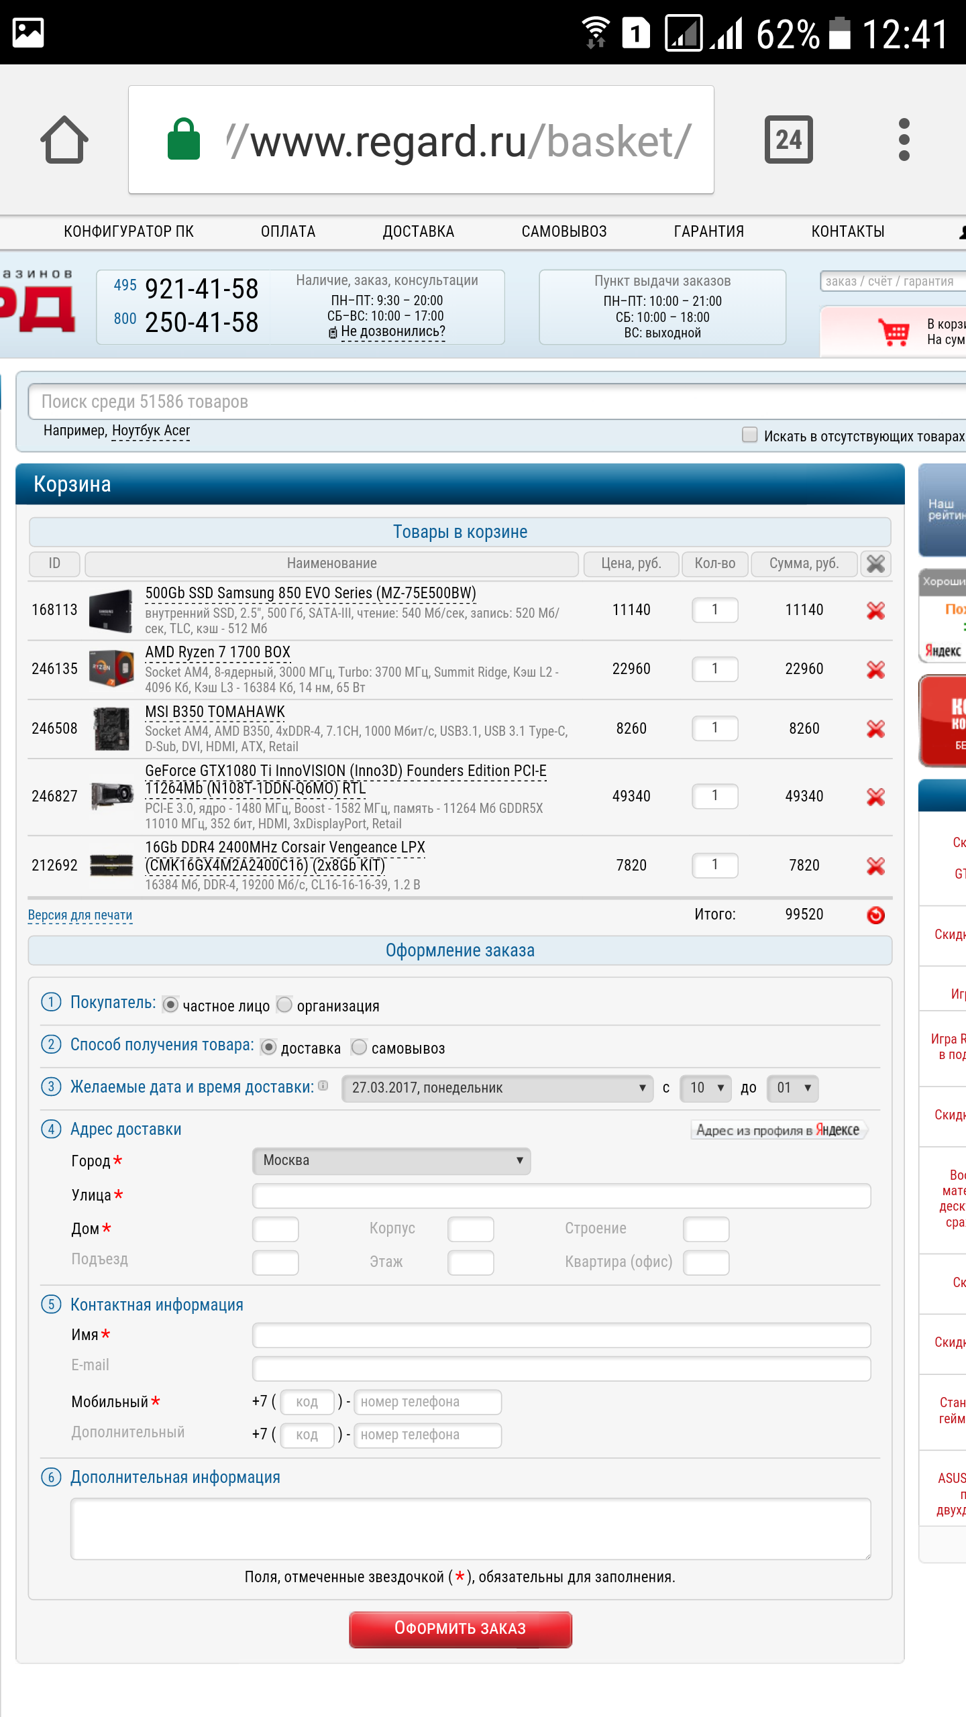This screenshot has width=966, height=1717.
Task: Focus the Корпус building field
Action: (471, 1229)
